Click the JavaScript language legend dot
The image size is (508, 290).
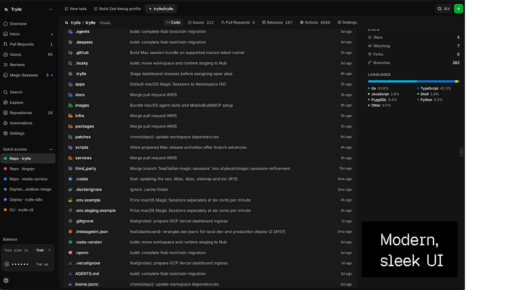pos(369,94)
